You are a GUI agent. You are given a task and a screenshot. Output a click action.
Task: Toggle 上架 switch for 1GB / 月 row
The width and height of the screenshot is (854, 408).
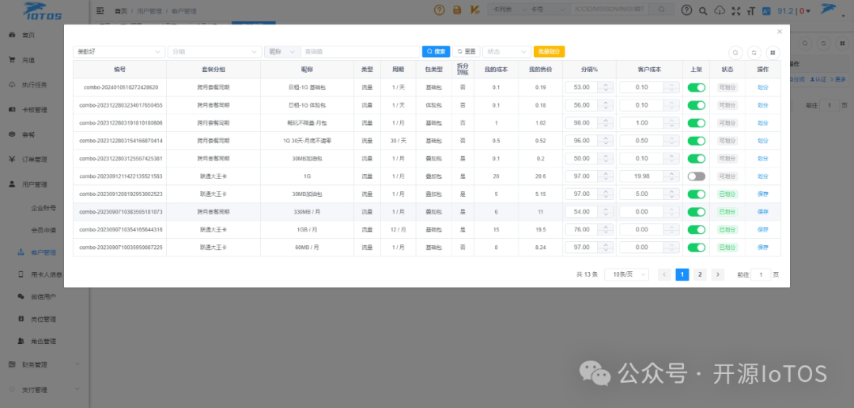pos(696,230)
